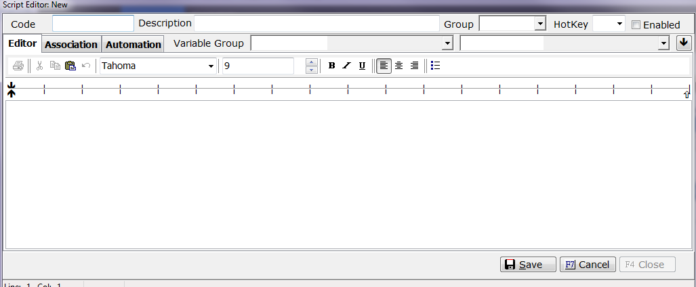696x287 pixels.
Task: Enable the script with Enabled checkbox
Action: [x=636, y=25]
